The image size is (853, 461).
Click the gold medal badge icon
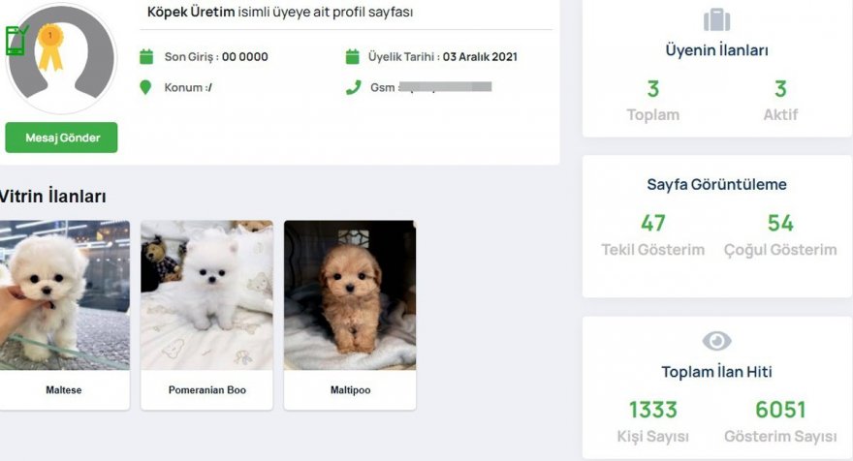click(48, 47)
